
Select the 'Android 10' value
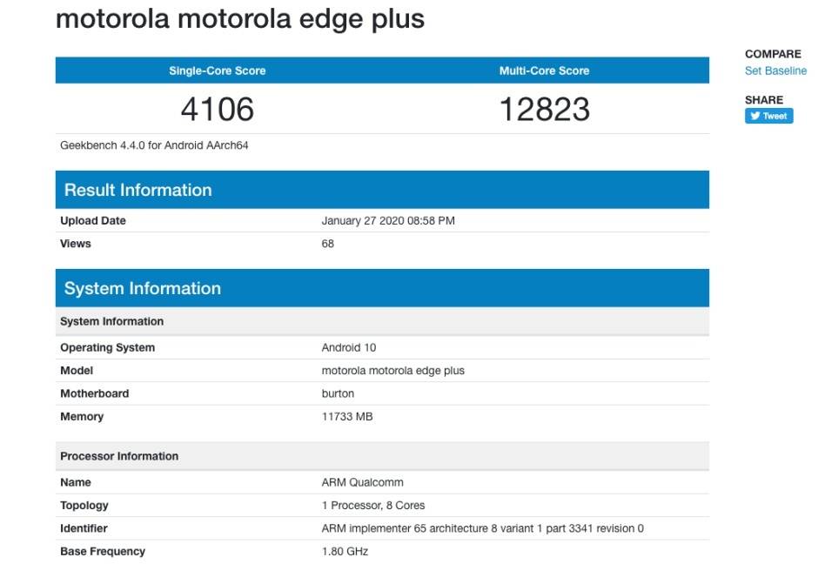coord(348,347)
